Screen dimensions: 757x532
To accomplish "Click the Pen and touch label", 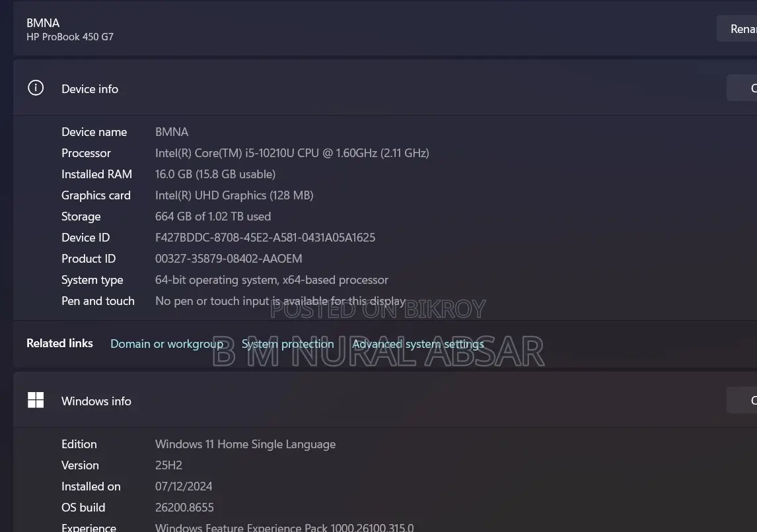I will [98, 301].
